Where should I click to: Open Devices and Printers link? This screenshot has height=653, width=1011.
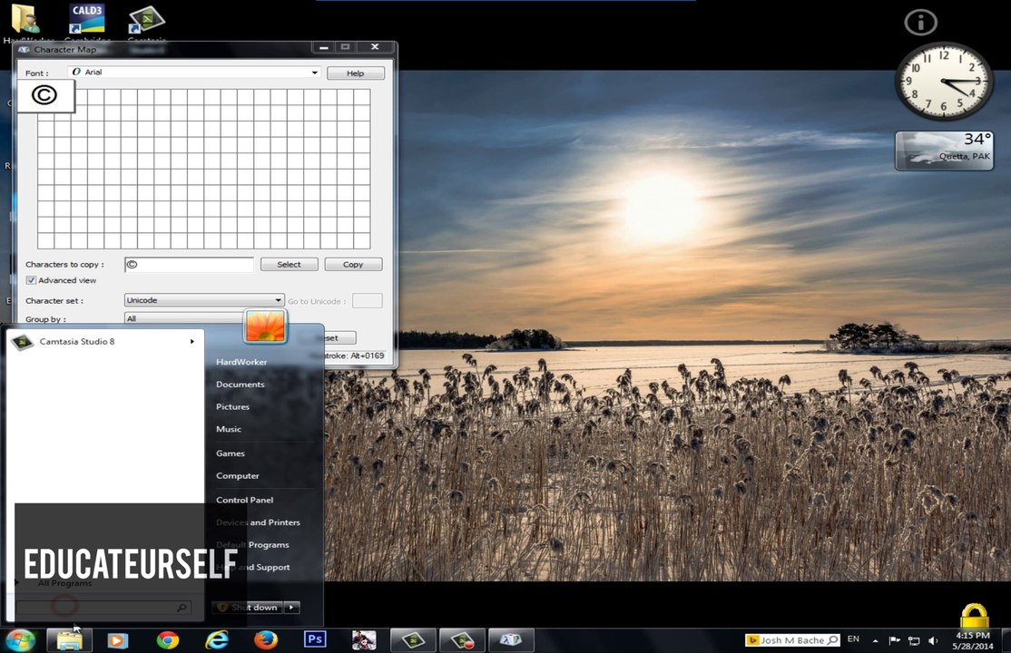tap(258, 522)
